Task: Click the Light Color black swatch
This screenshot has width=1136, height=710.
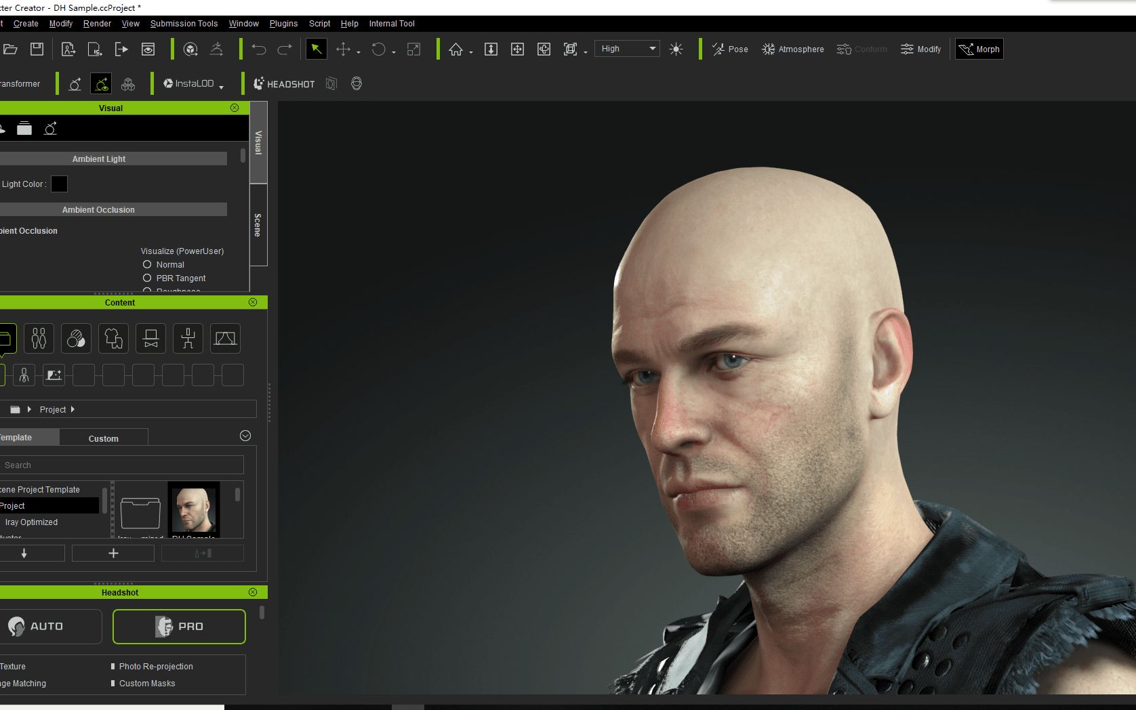Action: (60, 184)
